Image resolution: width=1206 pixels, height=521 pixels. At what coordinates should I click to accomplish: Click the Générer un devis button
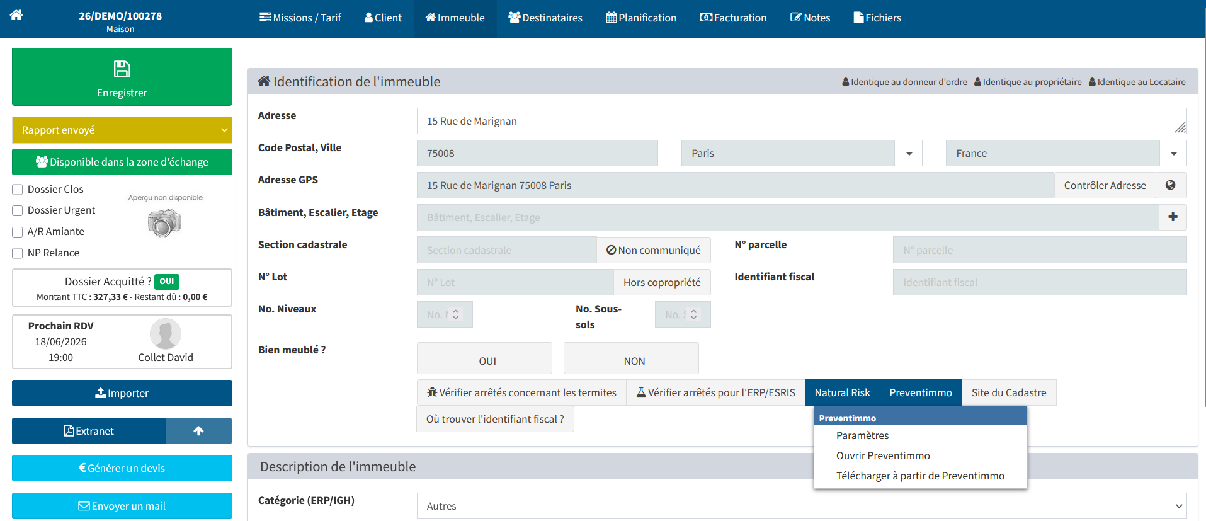[122, 468]
